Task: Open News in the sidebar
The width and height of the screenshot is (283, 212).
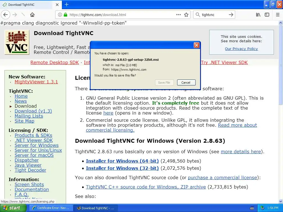Action: (21, 101)
